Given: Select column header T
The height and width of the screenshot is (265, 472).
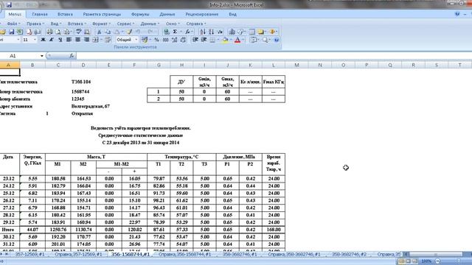Looking at the screenshot, I should click(x=459, y=65).
